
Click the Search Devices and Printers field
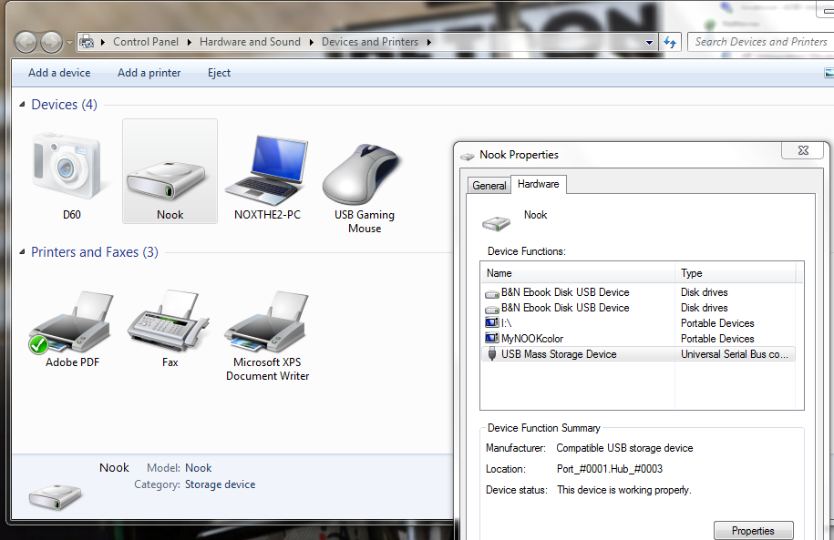pyautogui.click(x=760, y=42)
